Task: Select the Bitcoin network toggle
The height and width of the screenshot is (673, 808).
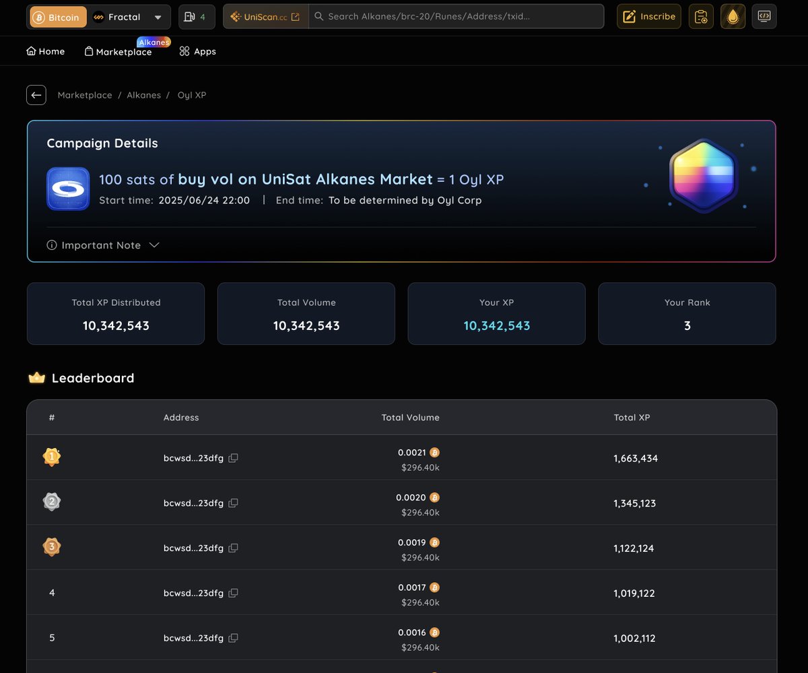Action: point(59,17)
